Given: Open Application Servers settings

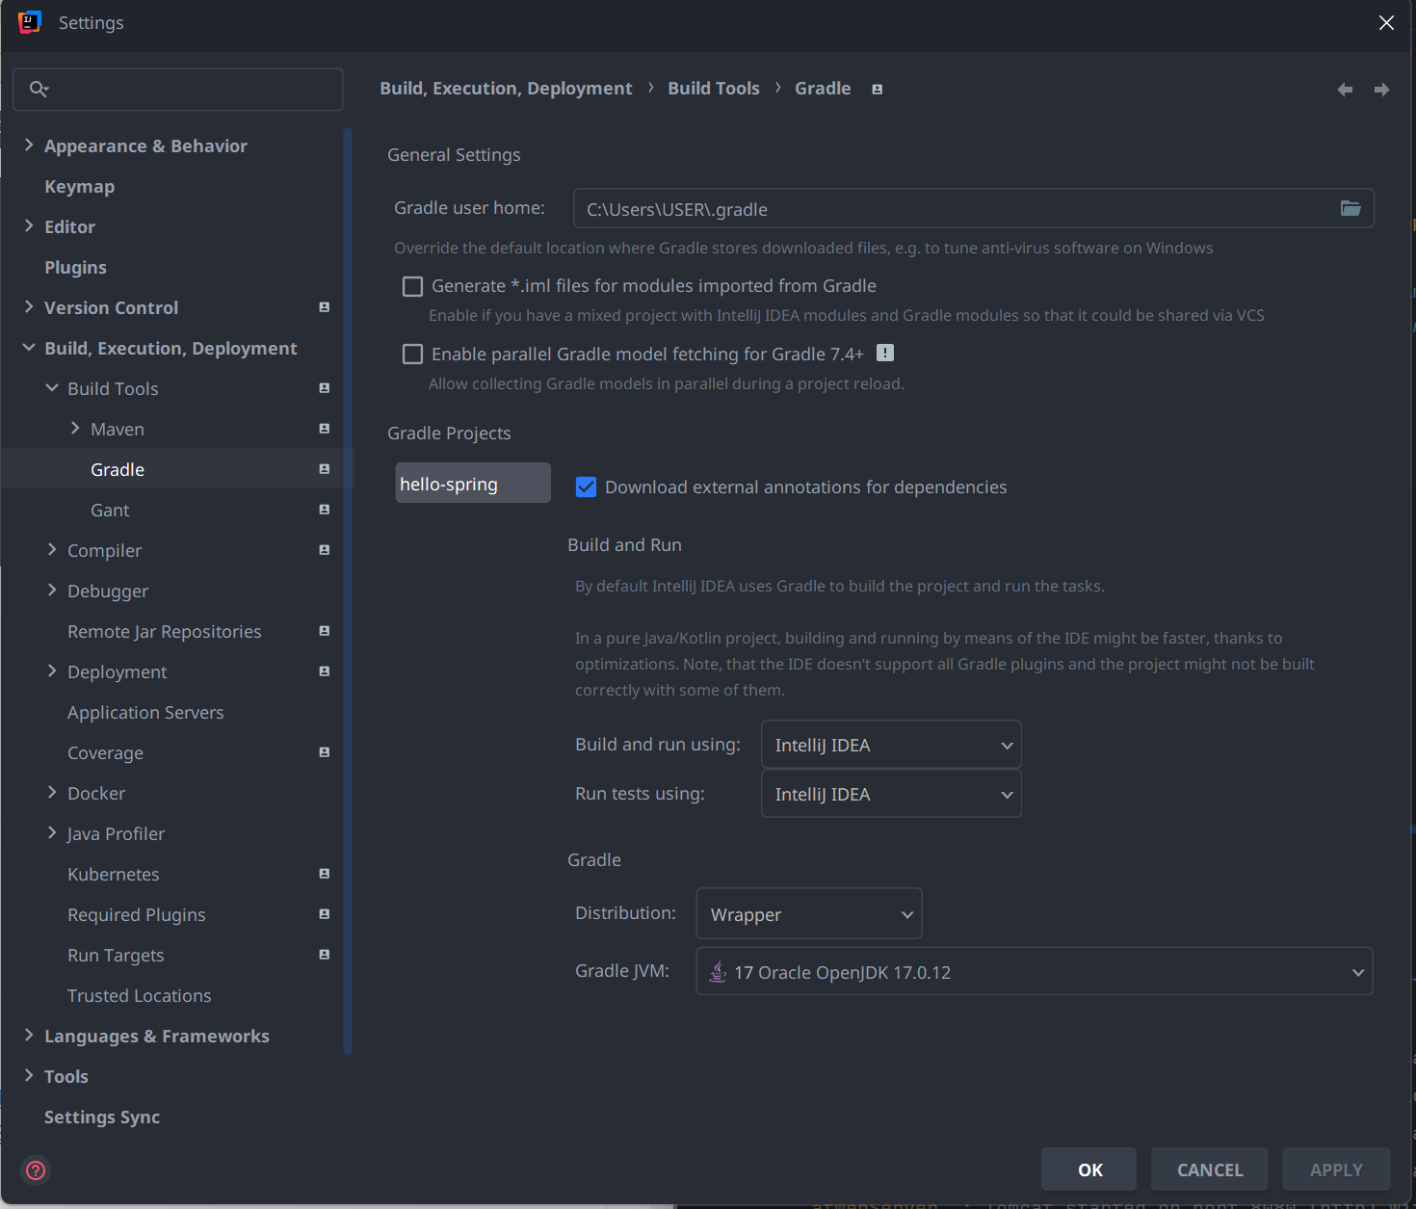Looking at the screenshot, I should click(145, 712).
